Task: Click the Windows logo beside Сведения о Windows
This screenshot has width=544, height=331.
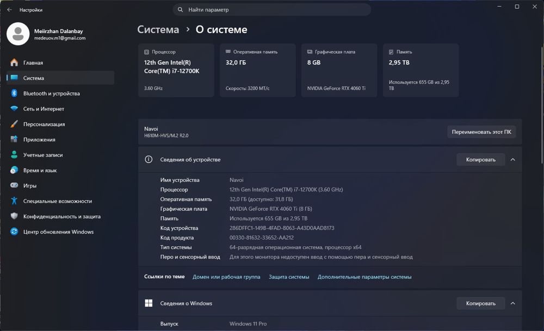Action: (x=149, y=303)
